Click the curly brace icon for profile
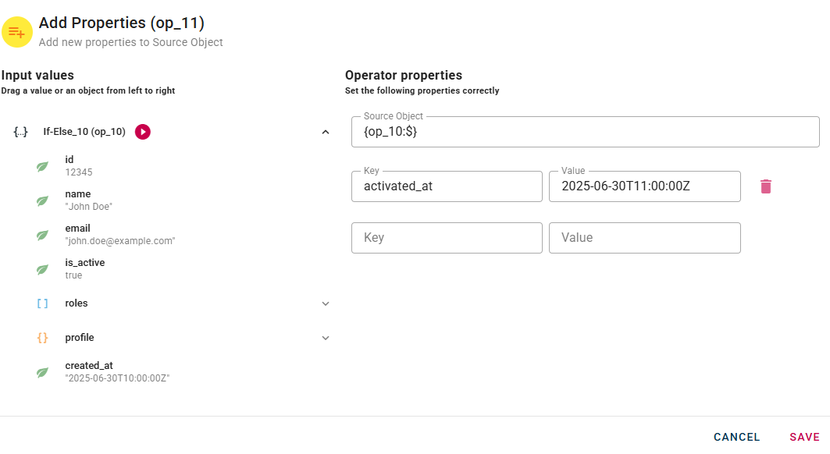Viewport: 830px width, 454px height. (x=43, y=338)
